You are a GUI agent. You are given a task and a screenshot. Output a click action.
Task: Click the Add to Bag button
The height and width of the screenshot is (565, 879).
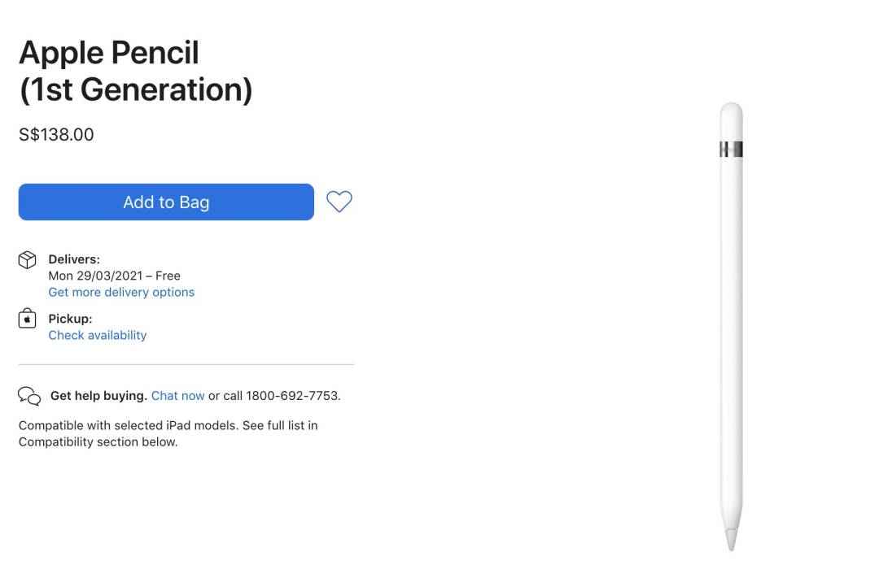click(x=166, y=202)
